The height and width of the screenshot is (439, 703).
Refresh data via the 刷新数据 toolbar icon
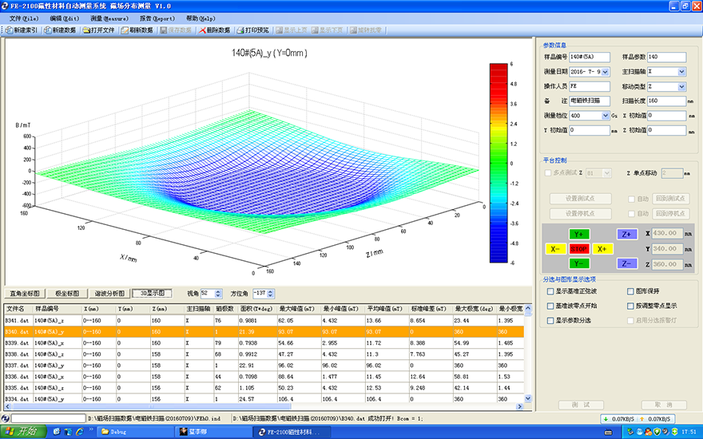125,30
